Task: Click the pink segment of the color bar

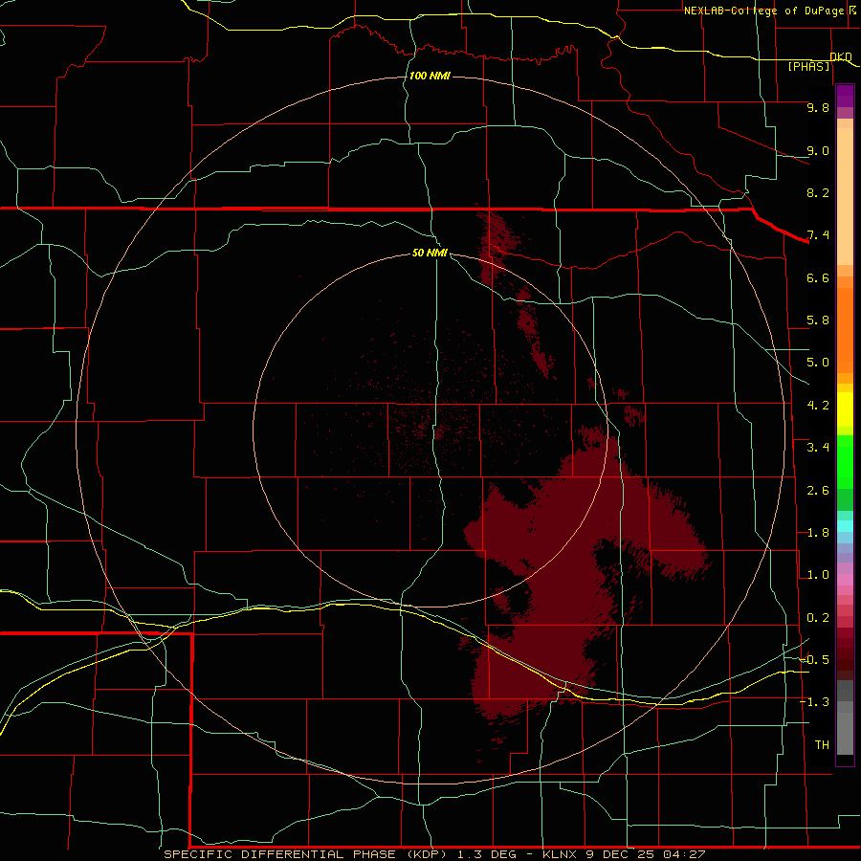Action: [x=845, y=580]
